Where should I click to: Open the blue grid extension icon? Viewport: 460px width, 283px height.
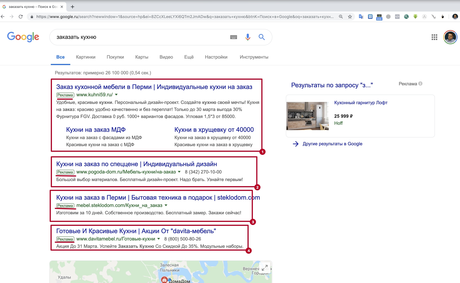370,17
